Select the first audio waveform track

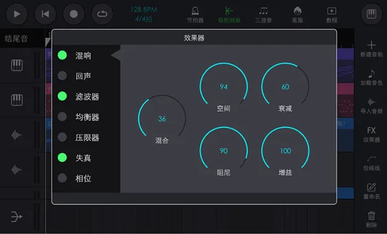coord(17,135)
